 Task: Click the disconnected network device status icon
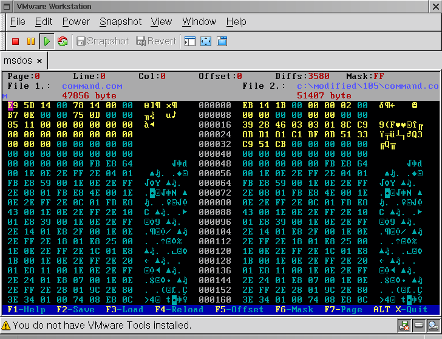point(404,326)
